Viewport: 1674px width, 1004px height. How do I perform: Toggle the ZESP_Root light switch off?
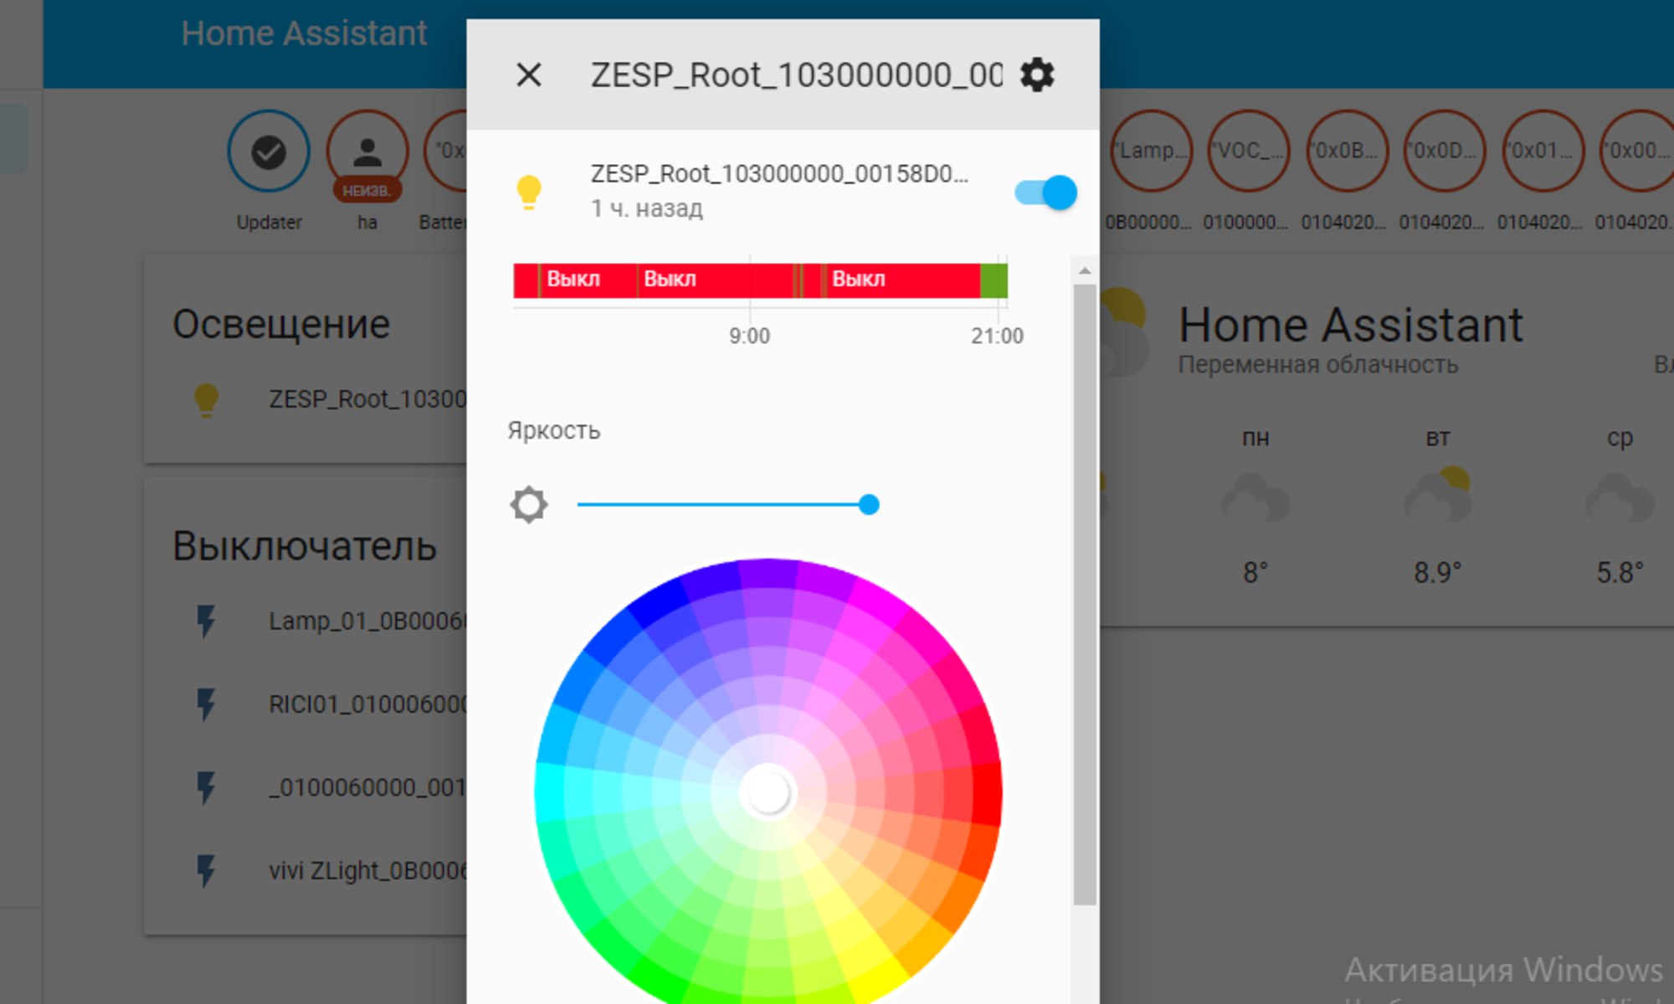[1045, 193]
